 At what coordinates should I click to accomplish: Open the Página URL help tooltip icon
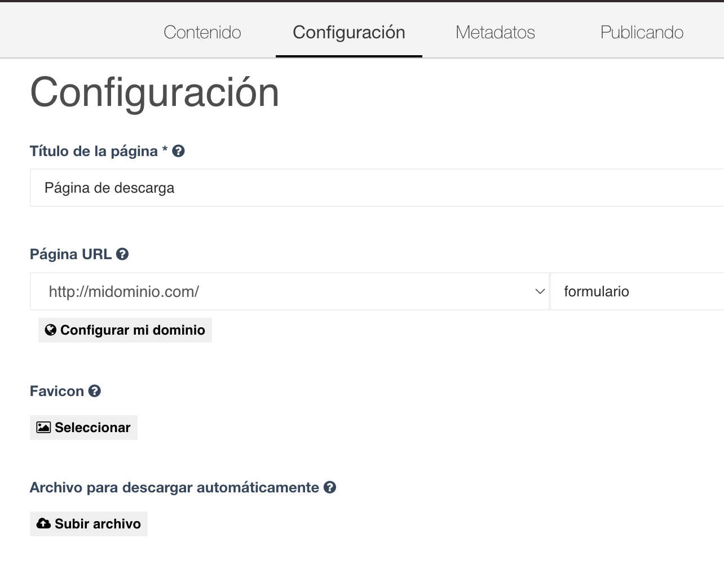(x=122, y=254)
